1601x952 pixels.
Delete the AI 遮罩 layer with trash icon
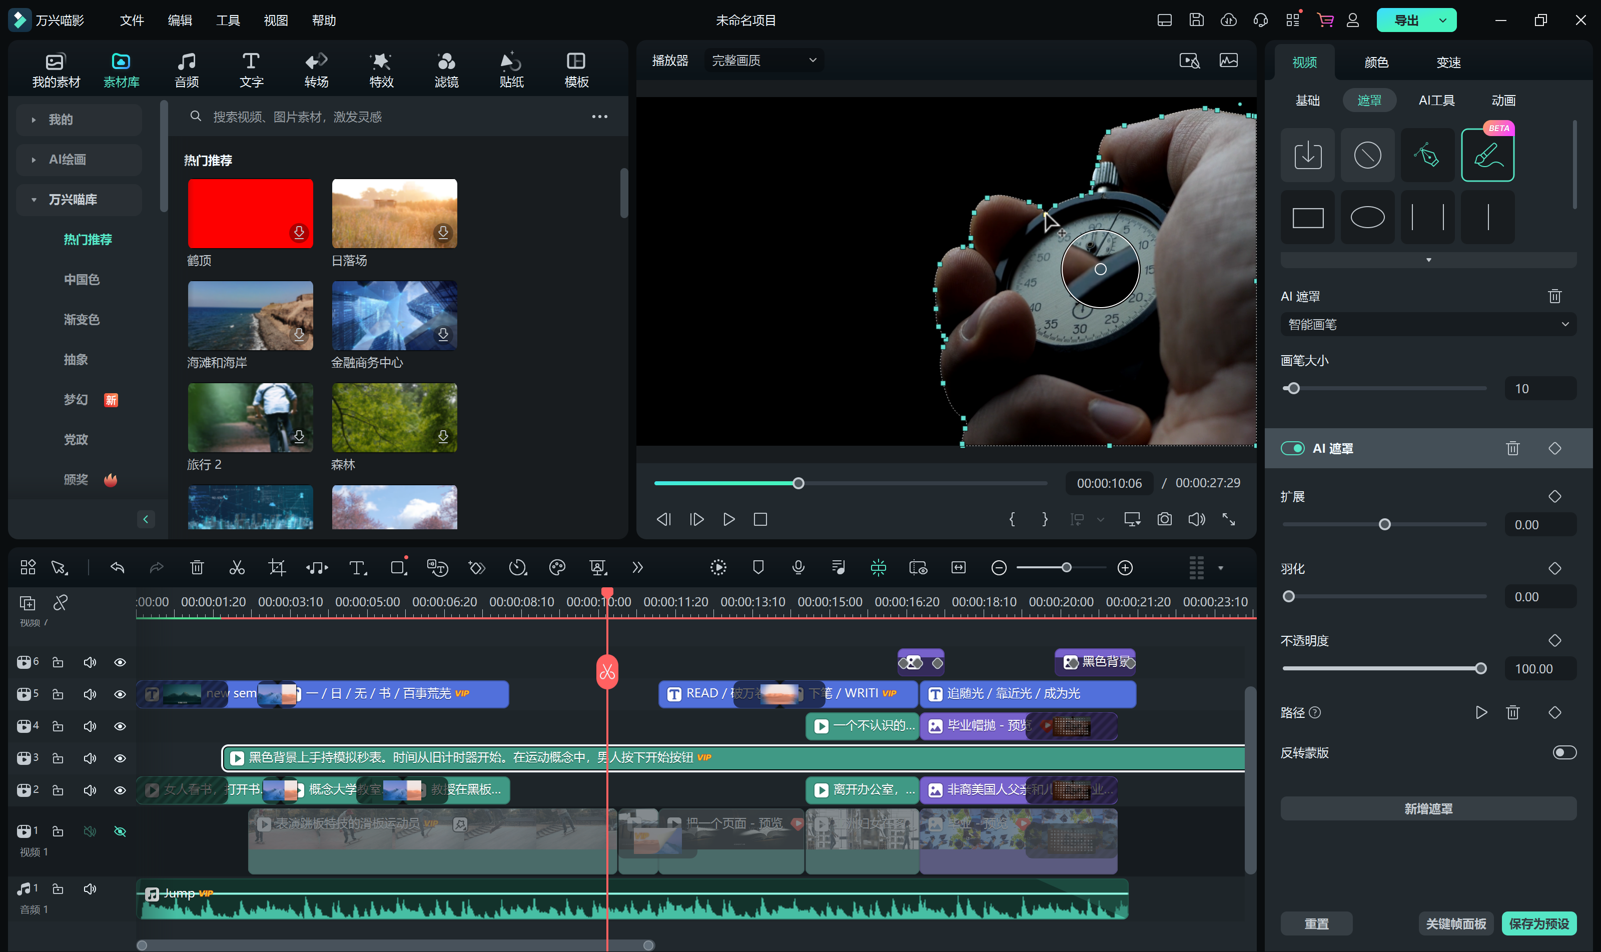click(x=1512, y=448)
